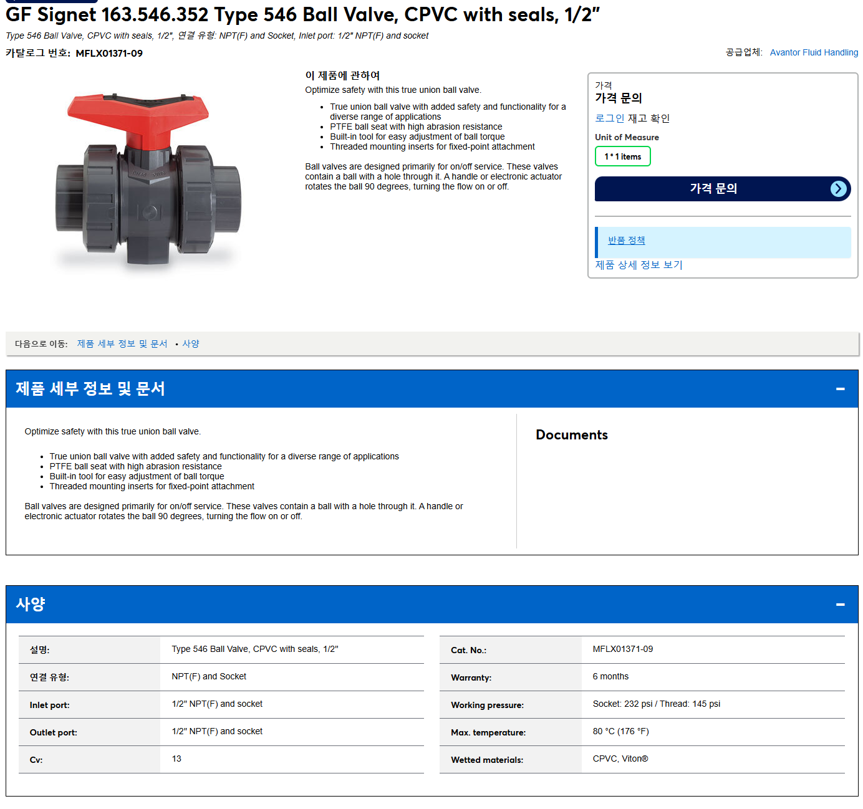Viewport: 863px width, 809px height.
Task: Click Cat. No. value in specifications table
Action: [x=623, y=649]
